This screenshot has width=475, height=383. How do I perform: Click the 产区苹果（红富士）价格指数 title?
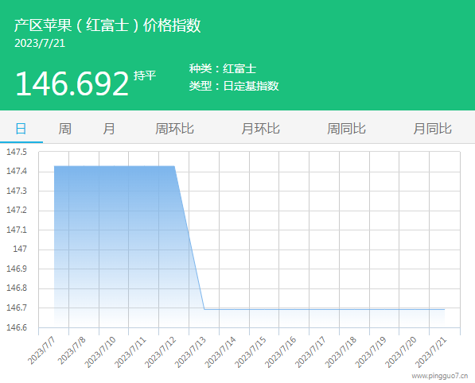[x=107, y=25]
